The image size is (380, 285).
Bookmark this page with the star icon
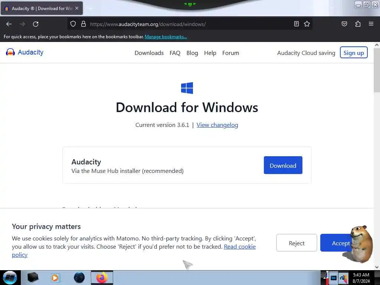pyautogui.click(x=307, y=24)
